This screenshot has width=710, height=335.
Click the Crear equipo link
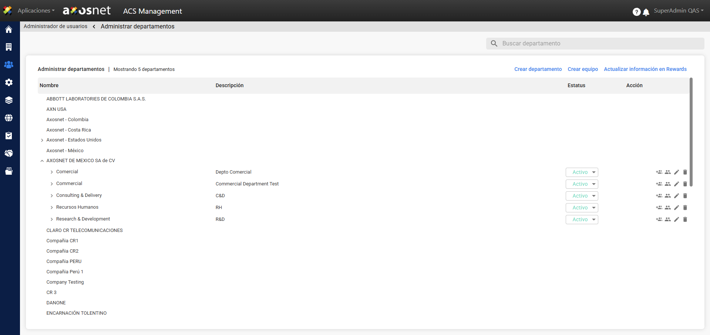(x=583, y=69)
